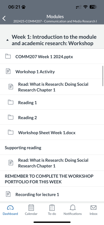Open the Reading 2 folder icon
104x225 pixels.
(x=11, y=117)
